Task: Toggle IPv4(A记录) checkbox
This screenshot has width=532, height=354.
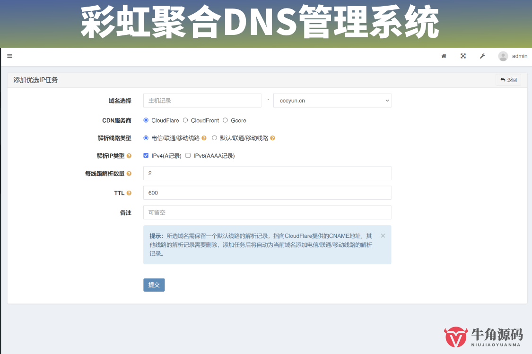Action: (x=146, y=155)
